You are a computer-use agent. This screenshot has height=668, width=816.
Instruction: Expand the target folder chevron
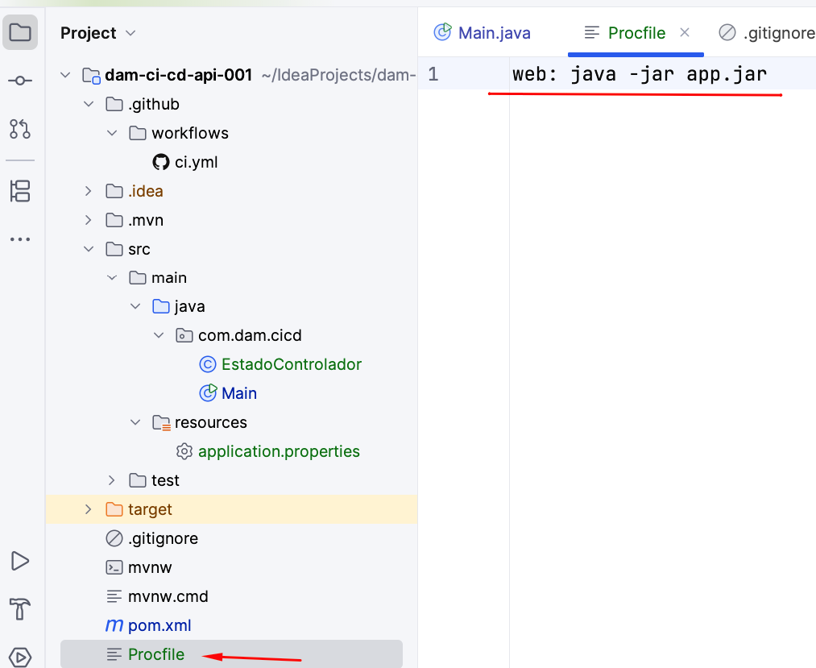[x=89, y=509]
